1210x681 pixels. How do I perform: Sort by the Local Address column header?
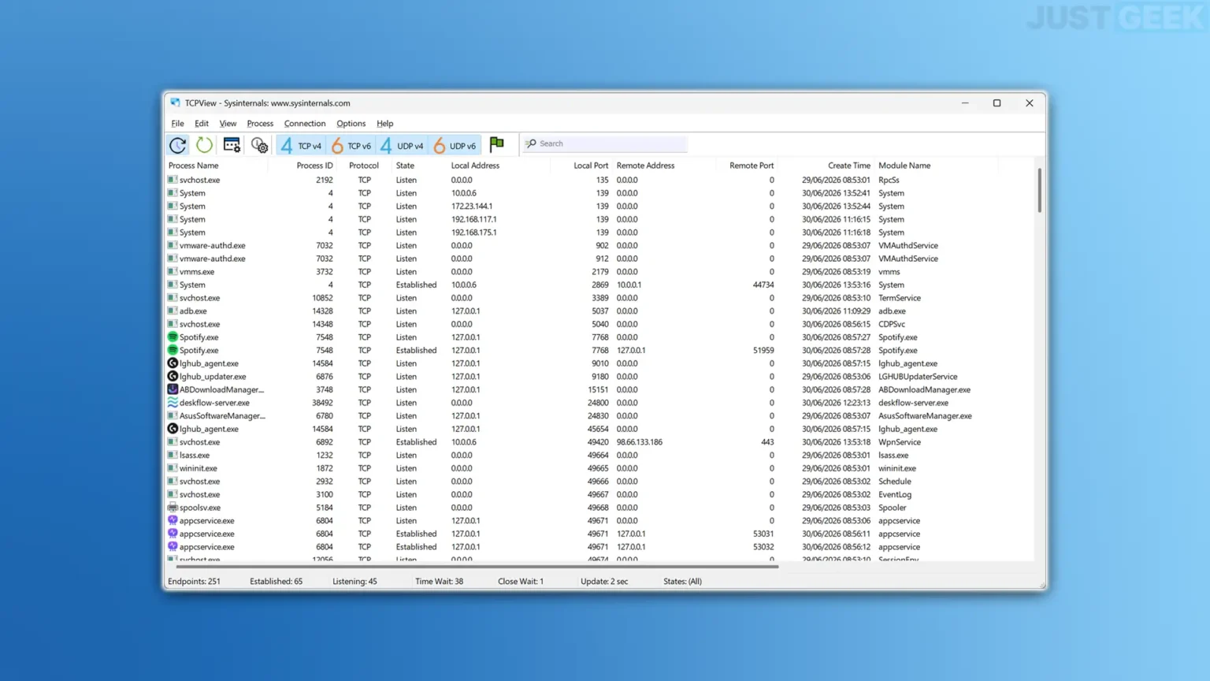click(x=475, y=166)
